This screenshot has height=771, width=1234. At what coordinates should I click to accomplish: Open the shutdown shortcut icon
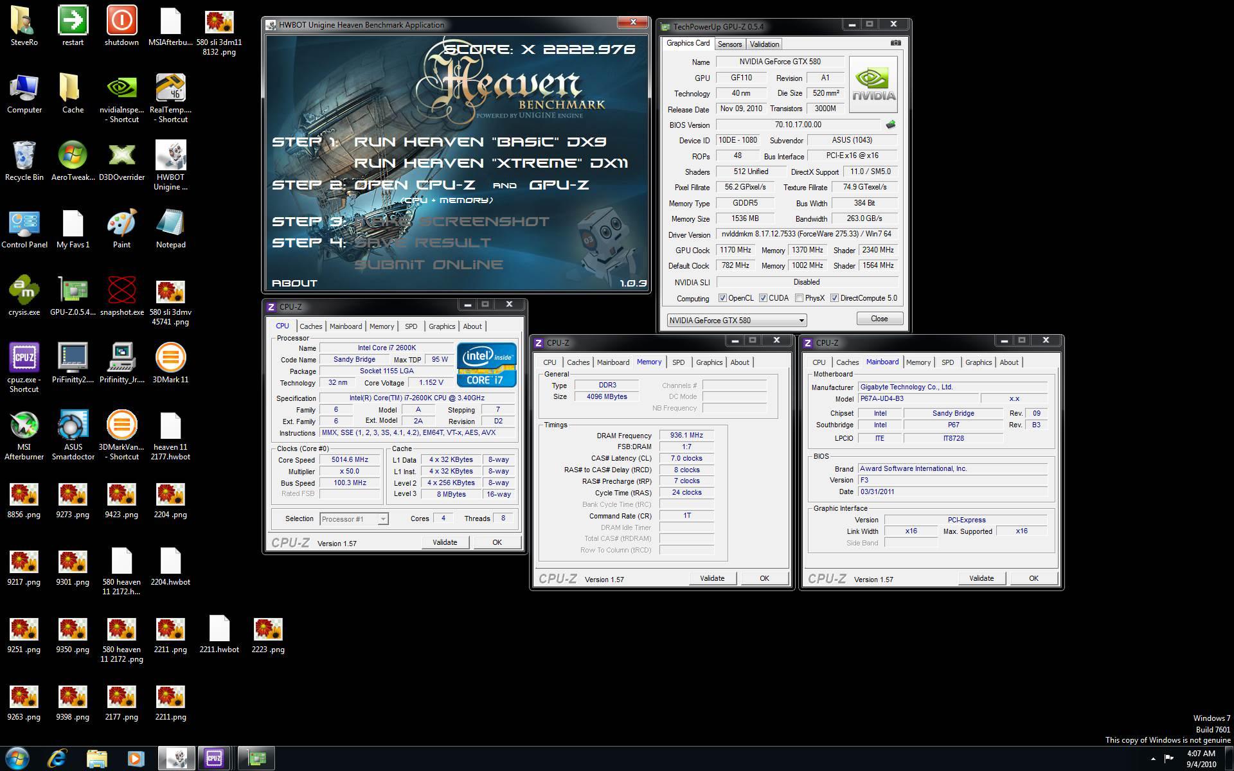[121, 21]
